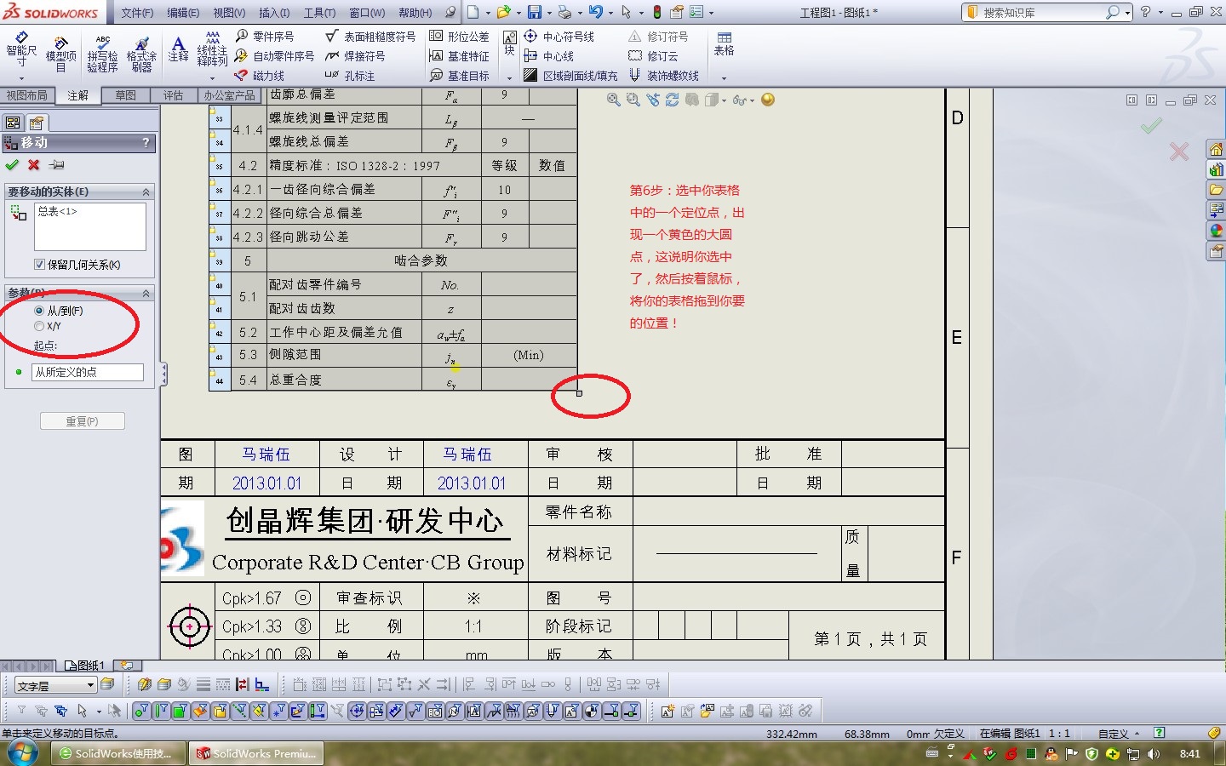Click the 从所定义的点 start point field
This screenshot has height=766, width=1226.
click(88, 372)
